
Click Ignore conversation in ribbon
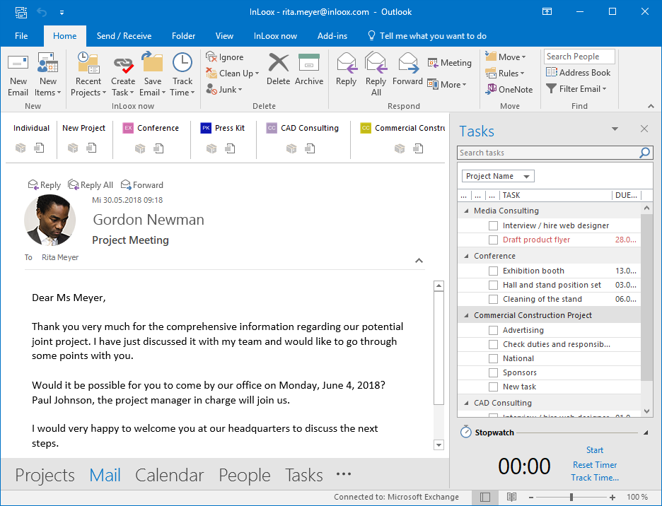[225, 57]
